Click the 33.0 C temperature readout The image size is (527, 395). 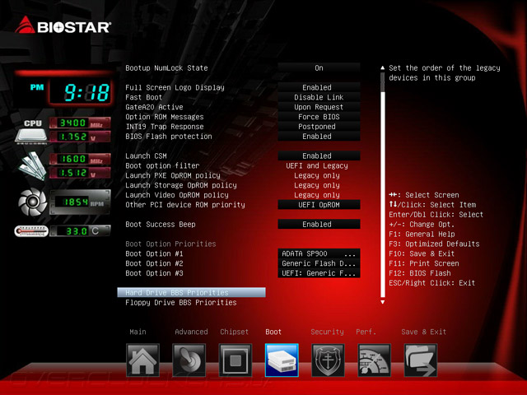[x=80, y=231]
